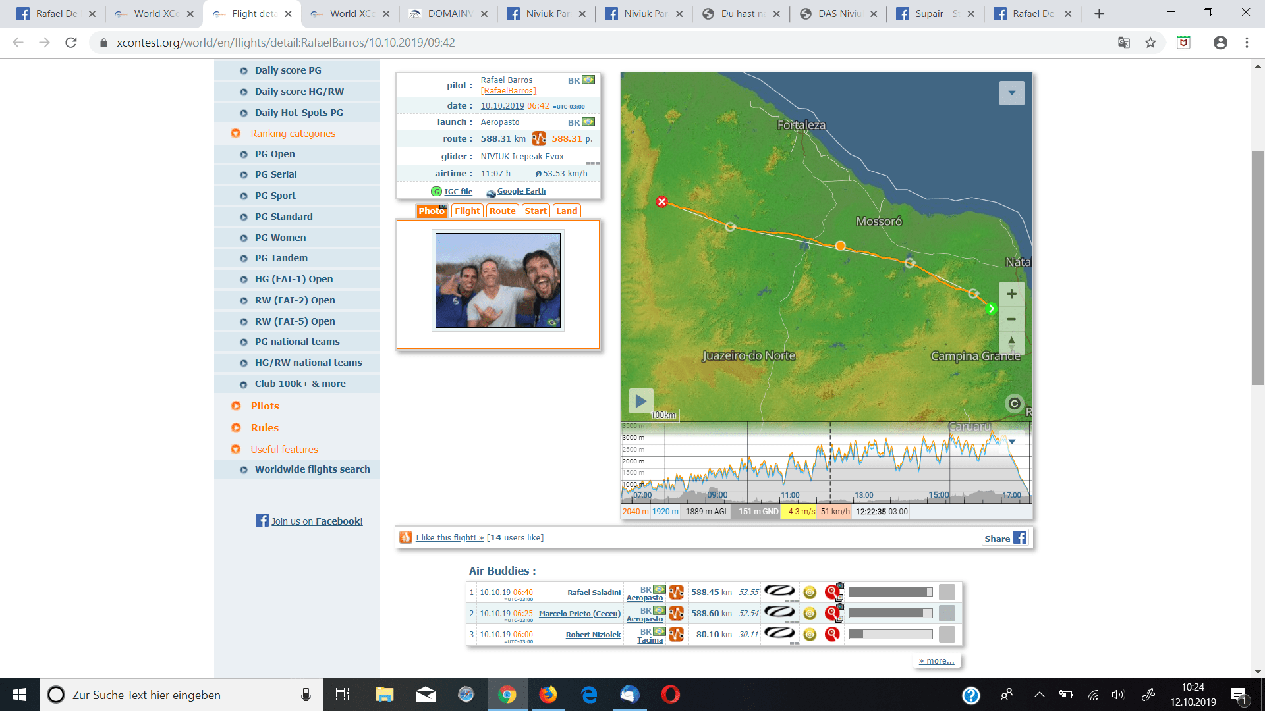Click Facebook Share button
1265x711 pixels.
pos(1005,538)
